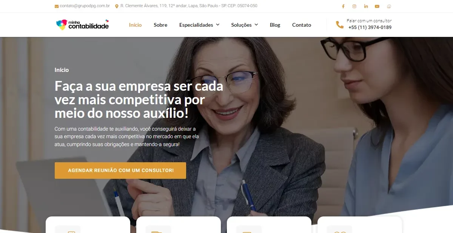Image resolution: width=453 pixels, height=233 pixels.
Task: Click the Minha Contabilidade logo
Action: pos(82,24)
